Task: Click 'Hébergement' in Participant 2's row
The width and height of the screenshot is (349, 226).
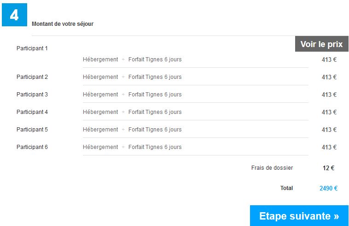Action: pos(100,77)
